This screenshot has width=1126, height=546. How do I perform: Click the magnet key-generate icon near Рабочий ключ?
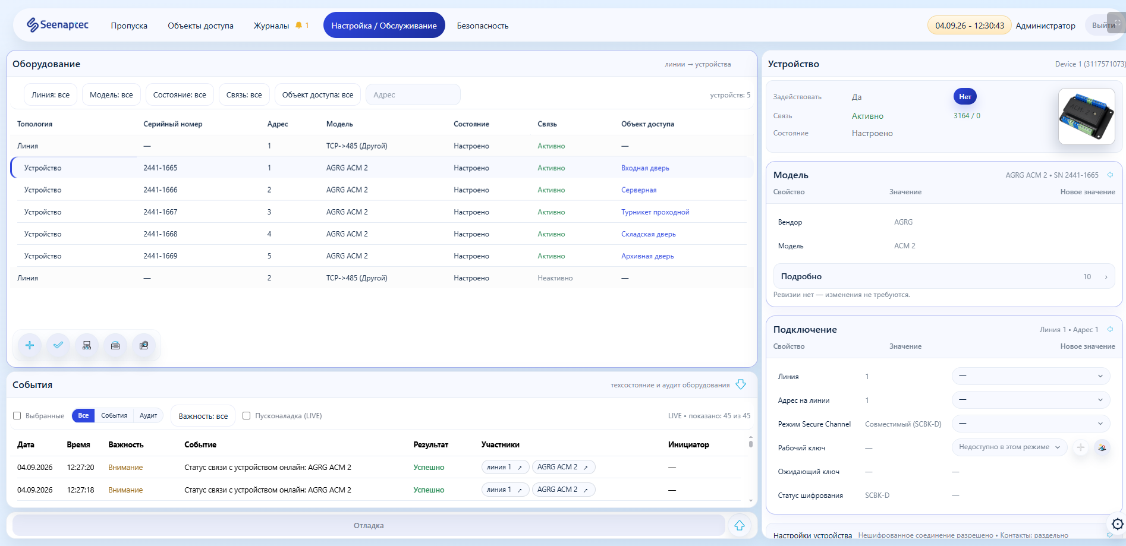point(1102,447)
